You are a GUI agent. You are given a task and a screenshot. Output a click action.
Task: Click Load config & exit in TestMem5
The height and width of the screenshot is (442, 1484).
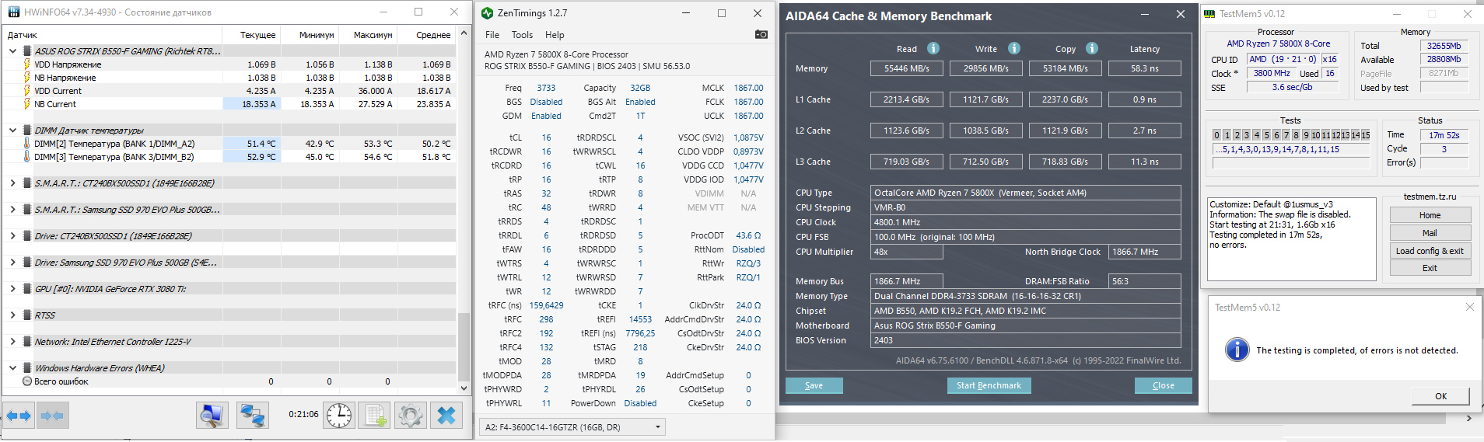pyautogui.click(x=1430, y=251)
